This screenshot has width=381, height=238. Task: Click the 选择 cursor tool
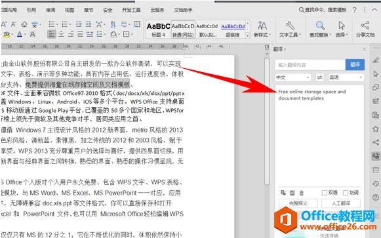[342, 29]
